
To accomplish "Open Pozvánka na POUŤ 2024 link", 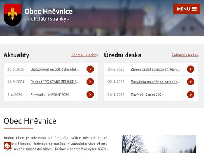I will click(x=50, y=94).
